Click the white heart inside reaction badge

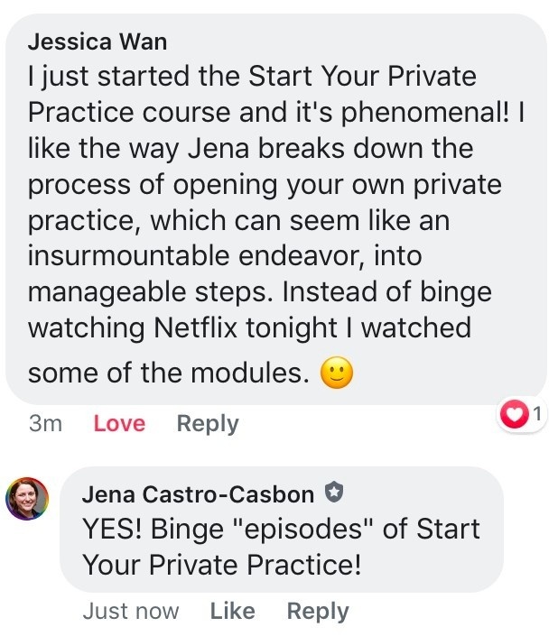pyautogui.click(x=515, y=415)
